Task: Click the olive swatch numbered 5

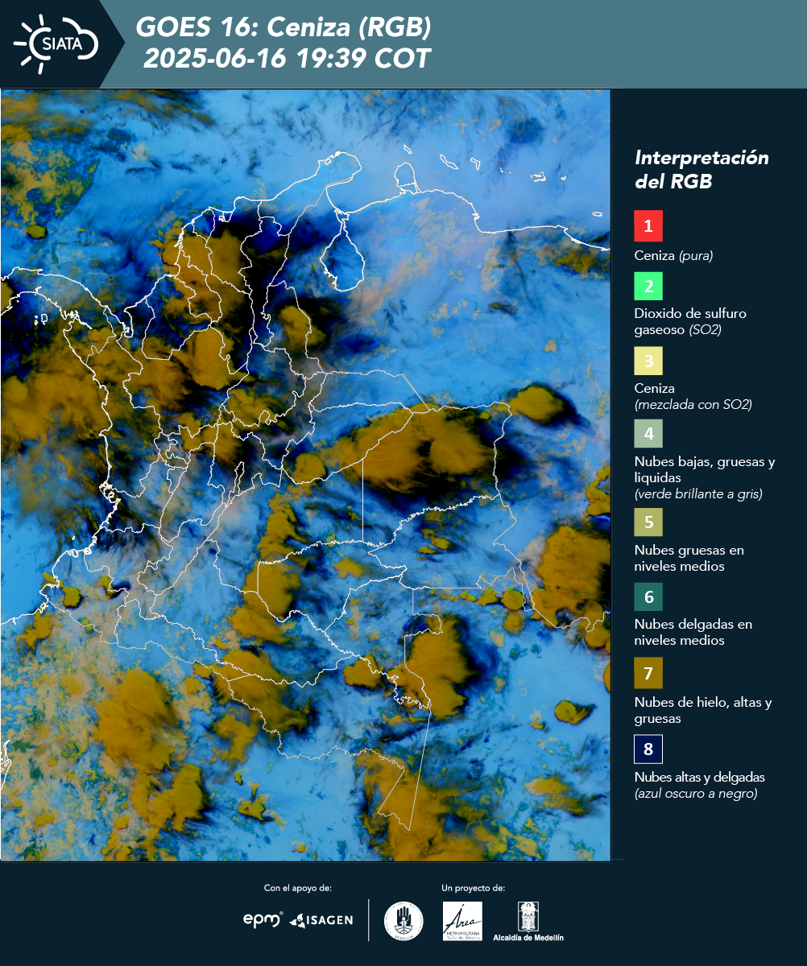Action: [x=648, y=522]
